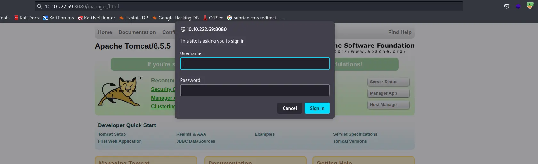Open the Burp proxy extension icon
The height and width of the screenshot is (164, 538).
point(530,5)
